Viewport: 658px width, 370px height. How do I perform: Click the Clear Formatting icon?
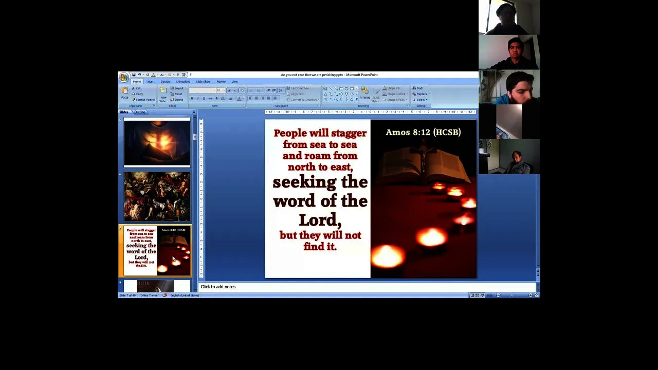(242, 90)
